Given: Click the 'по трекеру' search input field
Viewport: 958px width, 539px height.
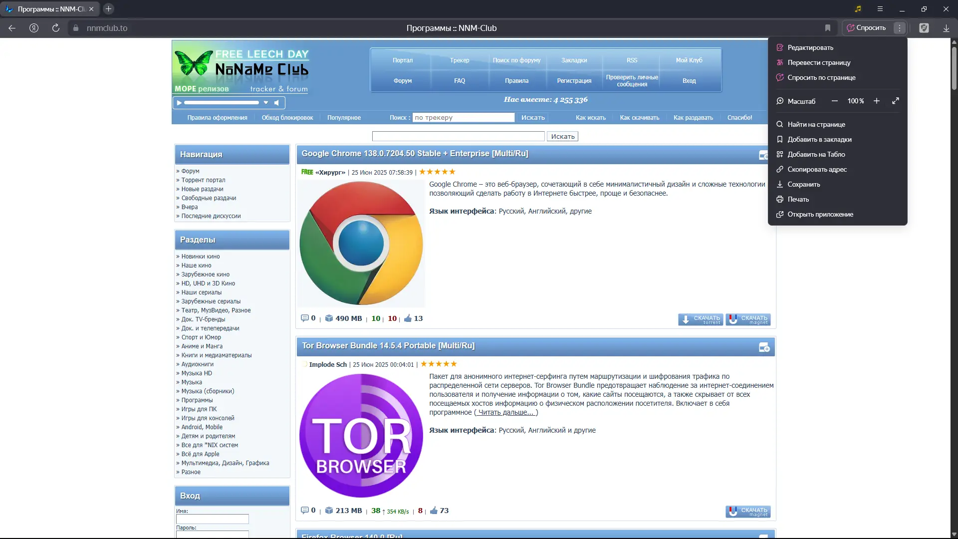Looking at the screenshot, I should pyautogui.click(x=463, y=118).
